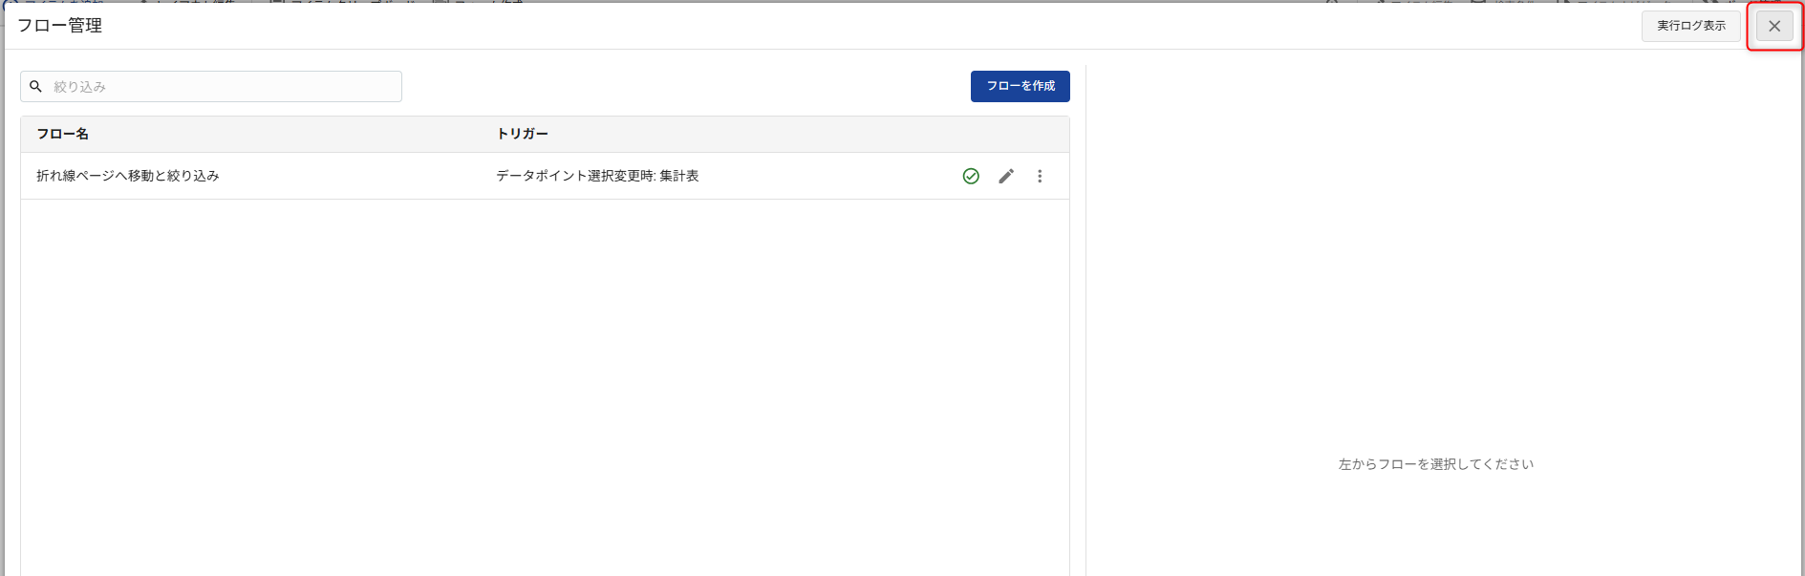Screen dimensions: 1805x576
Task: Click the vertical divider between list and detail panels
Action: [1085, 315]
